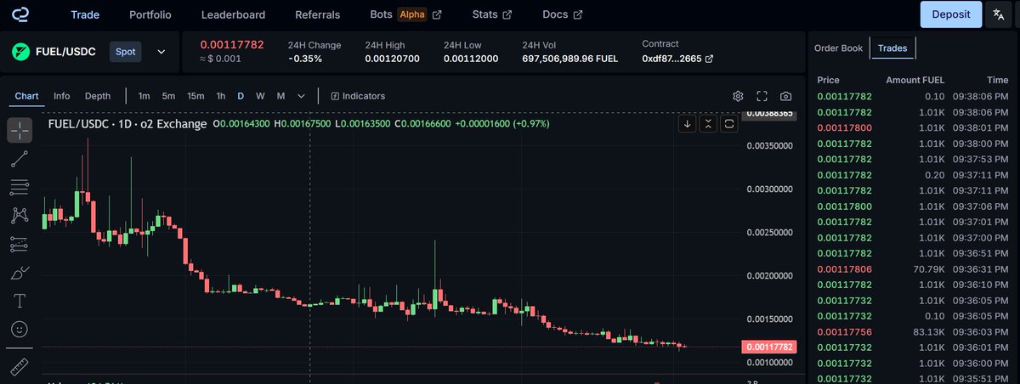The width and height of the screenshot is (1020, 384).
Task: Set timeframe to 15m
Action: point(195,96)
